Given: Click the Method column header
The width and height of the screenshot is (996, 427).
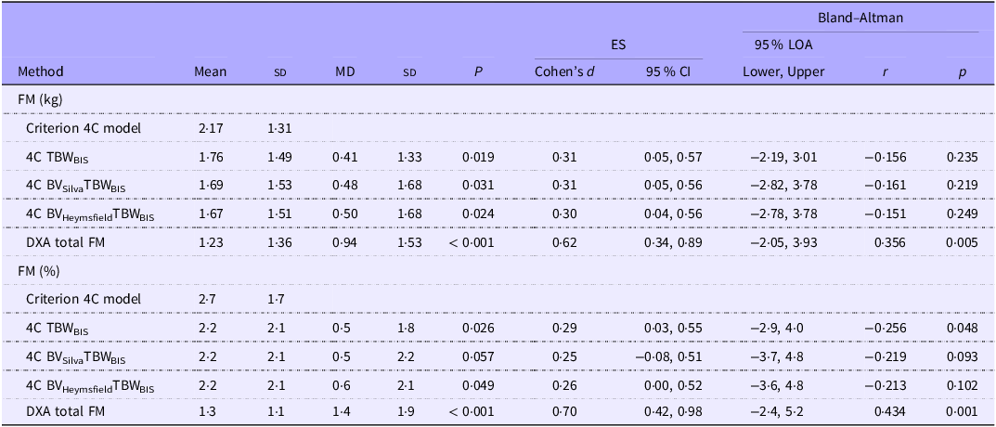Looking at the screenshot, I should pos(41,71).
